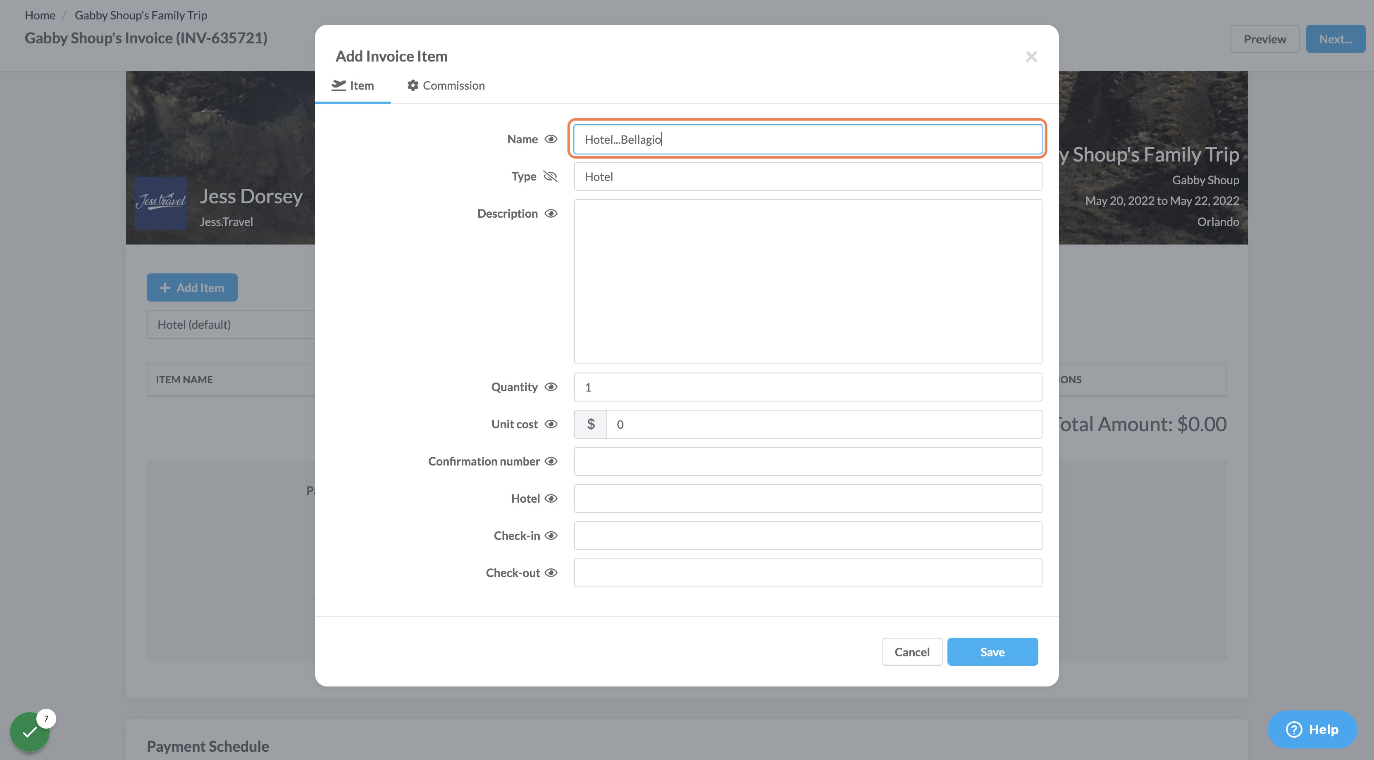Click the Help question mark icon

1293,729
